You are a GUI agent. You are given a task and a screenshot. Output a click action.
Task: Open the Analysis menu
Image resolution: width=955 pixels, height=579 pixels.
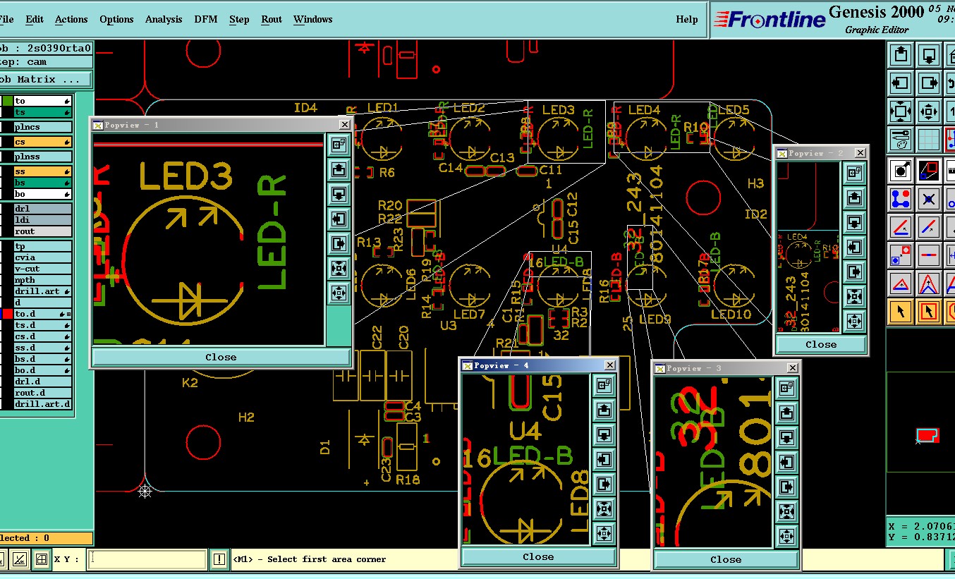point(164,19)
